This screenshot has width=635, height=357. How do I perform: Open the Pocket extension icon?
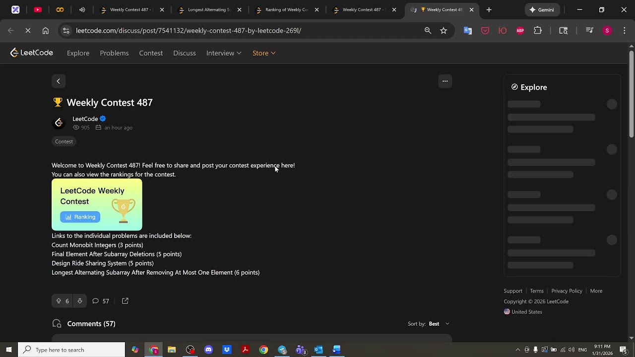coord(485,31)
